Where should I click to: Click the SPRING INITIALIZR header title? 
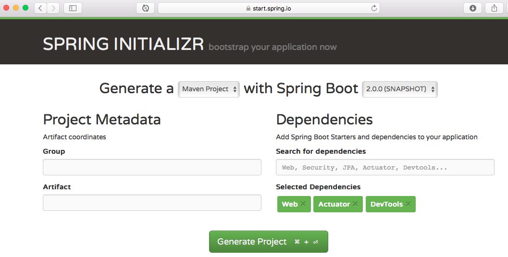124,44
